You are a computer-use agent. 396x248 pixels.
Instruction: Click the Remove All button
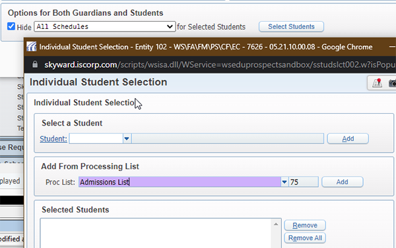(305, 238)
